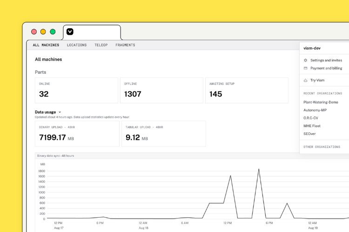Viewport: 349px width, 232px height.
Task: Click the 12 AM Aug 18 axis label
Action: click(x=143, y=226)
